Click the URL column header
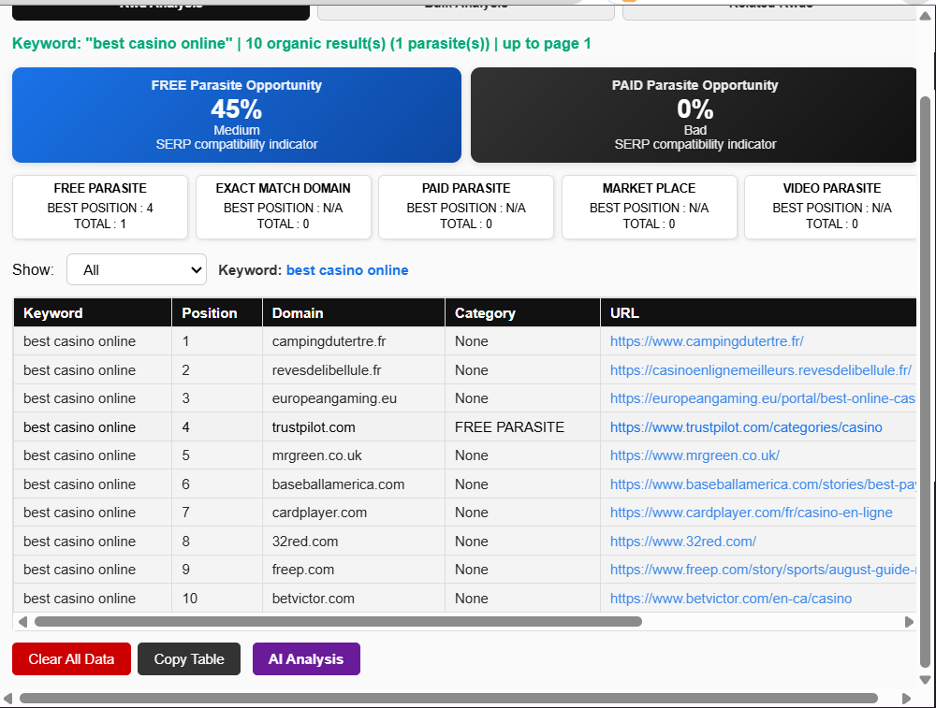 (759, 313)
